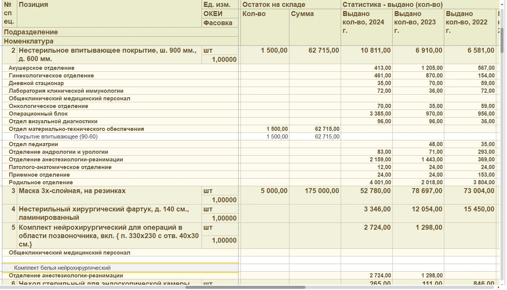Click the 3 385,00 value in Операционный блок row

366,114
